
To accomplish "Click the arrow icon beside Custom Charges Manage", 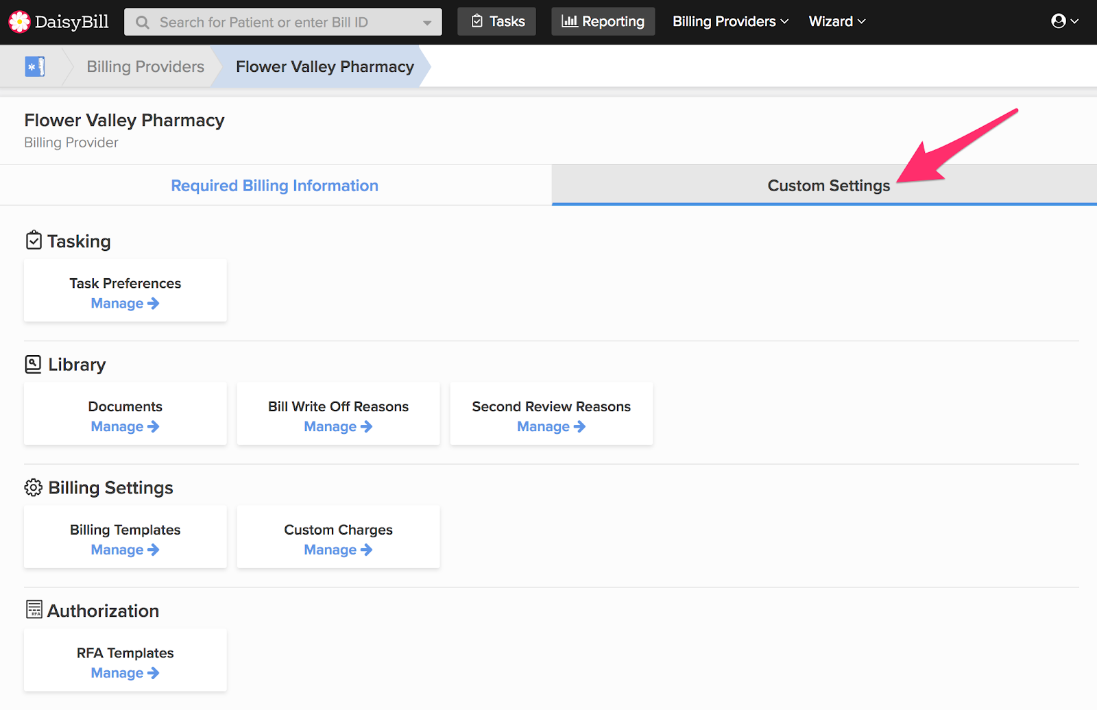I will pos(367,550).
